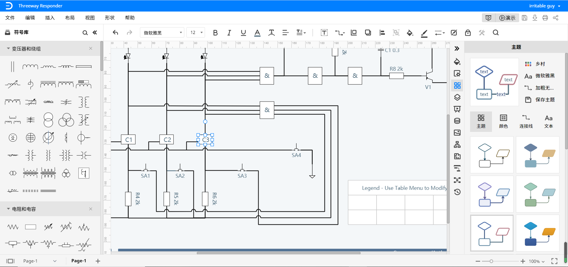568x267 pixels.
Task: Collapse the right panel with double chevron
Action: [457, 48]
